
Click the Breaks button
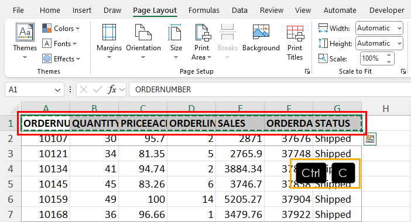pyautogui.click(x=228, y=41)
